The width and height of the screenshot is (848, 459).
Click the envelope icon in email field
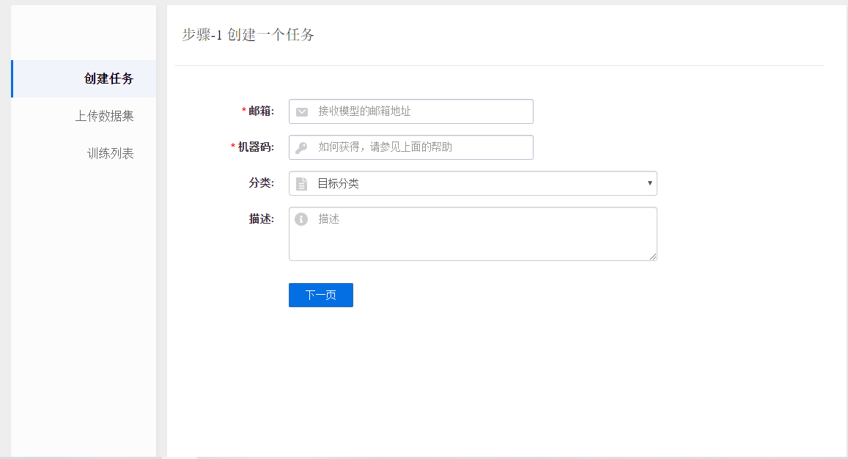click(x=301, y=112)
